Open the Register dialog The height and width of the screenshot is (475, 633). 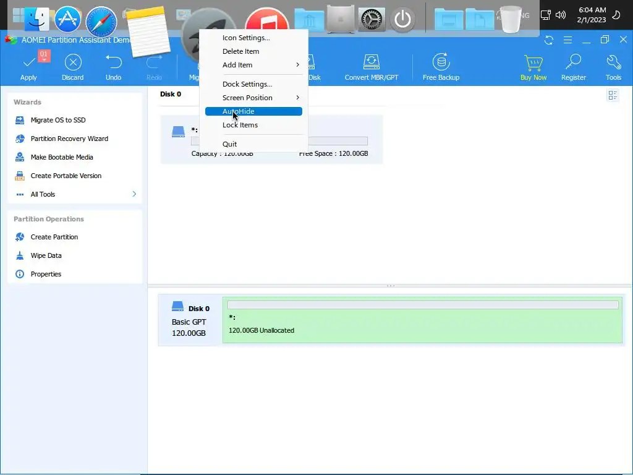click(573, 67)
